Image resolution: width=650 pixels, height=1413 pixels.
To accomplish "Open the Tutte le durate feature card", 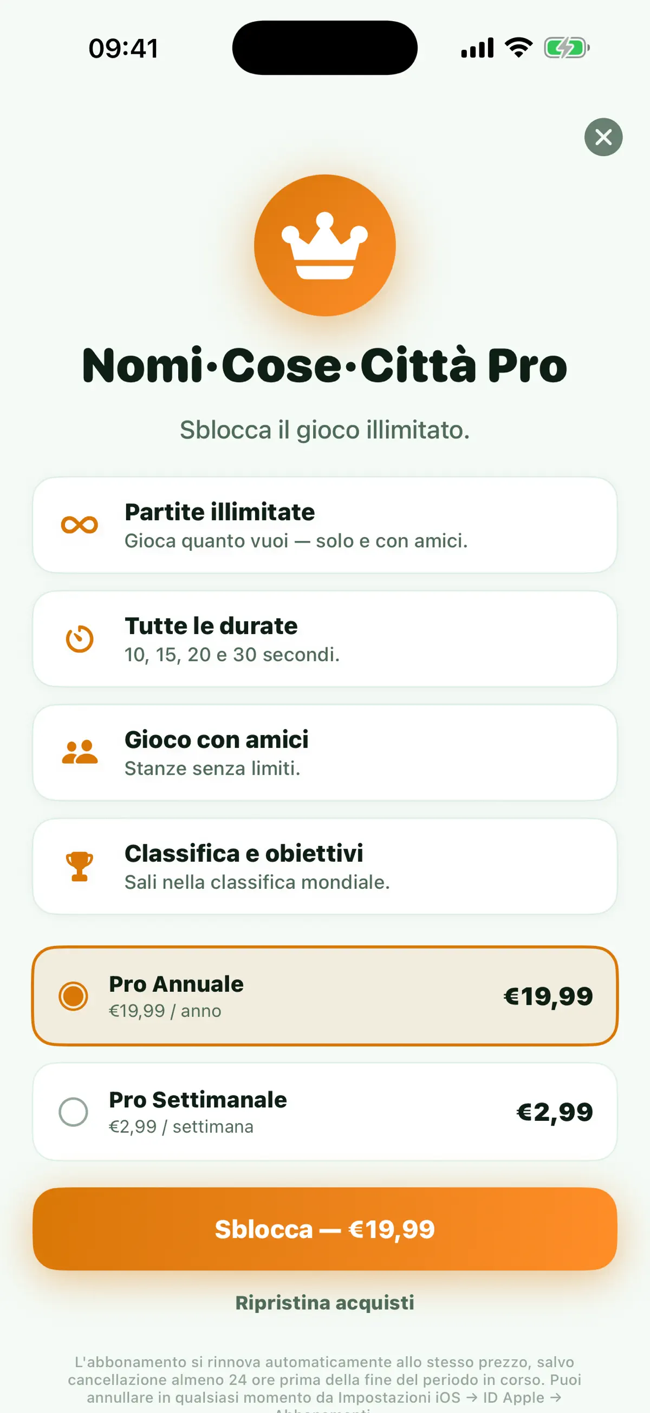I will point(325,638).
